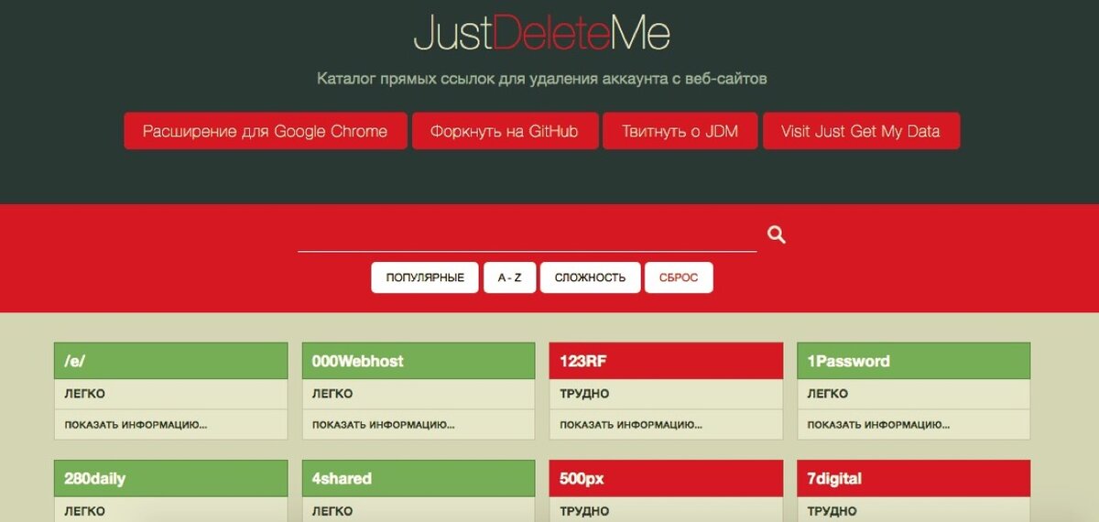
Task: Expand ПОКАЗАТЬ ИНФОРМАЦИЮ under 000Webhost
Action: coord(384,425)
